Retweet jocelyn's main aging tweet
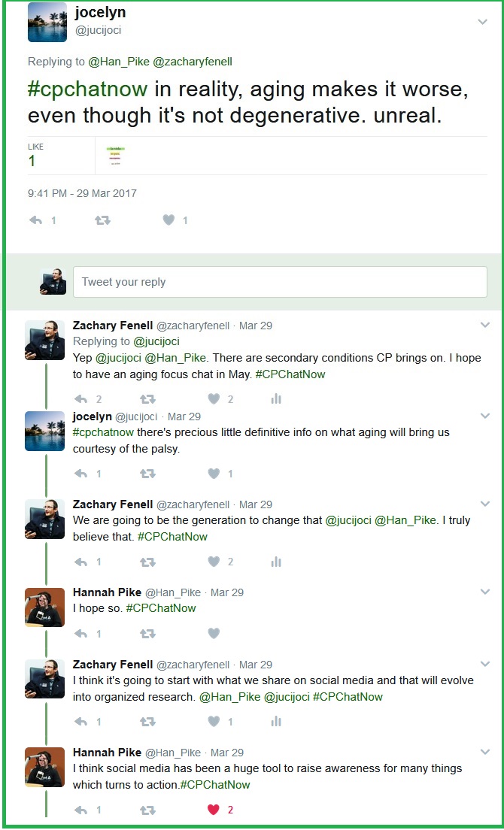504x830 pixels. click(x=103, y=220)
